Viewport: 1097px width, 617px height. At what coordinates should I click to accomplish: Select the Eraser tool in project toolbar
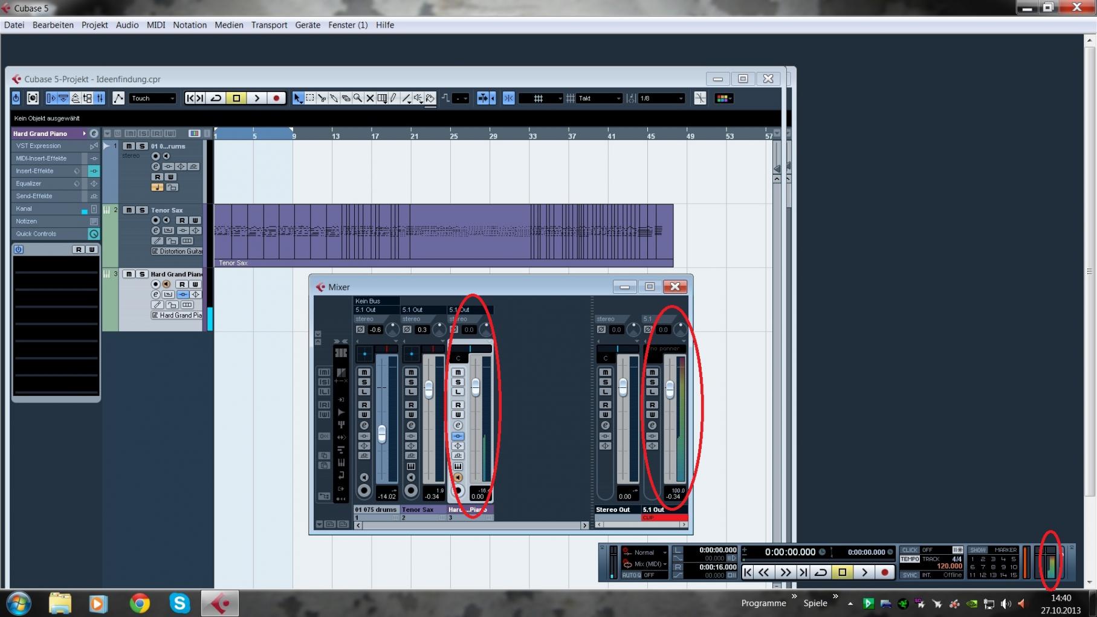click(346, 98)
